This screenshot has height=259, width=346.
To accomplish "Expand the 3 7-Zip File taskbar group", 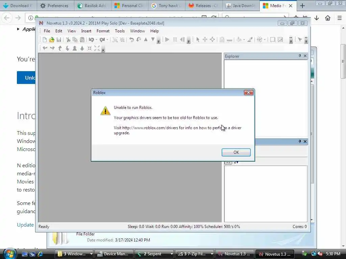I will click(212, 254).
